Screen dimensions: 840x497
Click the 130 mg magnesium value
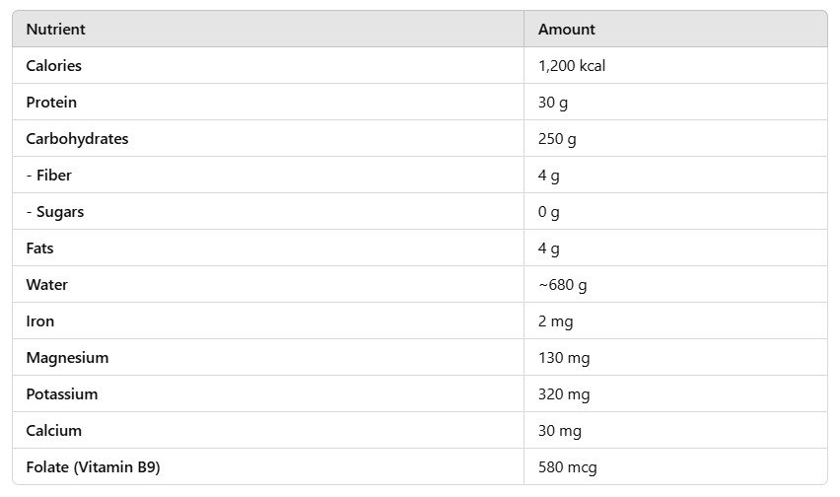(x=564, y=358)
